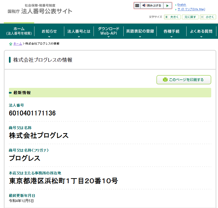218x208 pixels.
Task: Click the page heading 株式会社プログレスの情報
Action: pyautogui.click(x=43, y=60)
